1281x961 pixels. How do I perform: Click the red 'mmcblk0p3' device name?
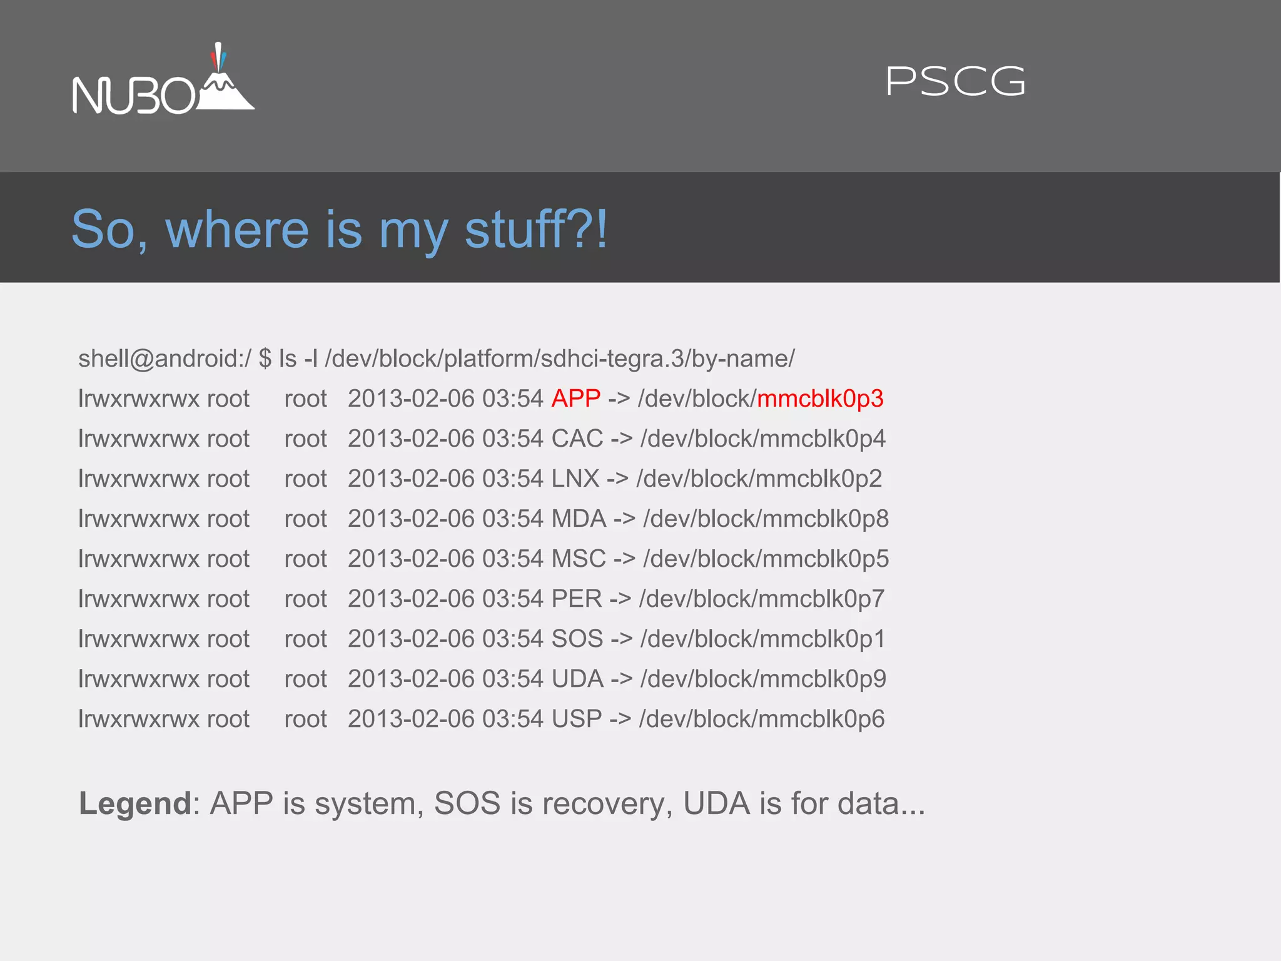click(820, 399)
